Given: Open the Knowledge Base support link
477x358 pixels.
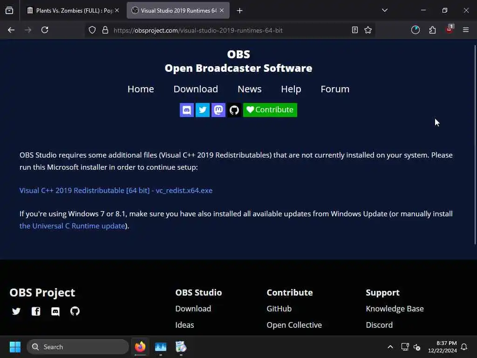Looking at the screenshot, I should pyautogui.click(x=395, y=309).
